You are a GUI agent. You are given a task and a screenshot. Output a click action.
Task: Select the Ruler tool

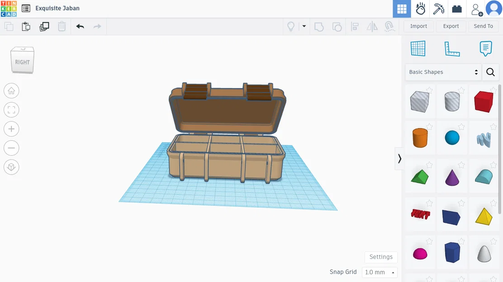coord(452,49)
